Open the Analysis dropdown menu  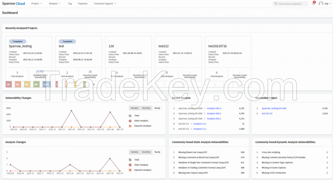55,4
